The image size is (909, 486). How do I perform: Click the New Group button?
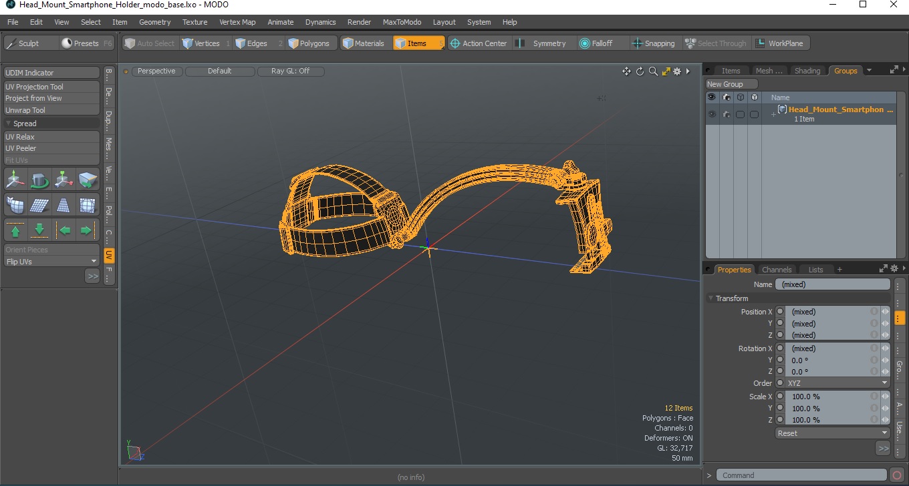click(733, 84)
